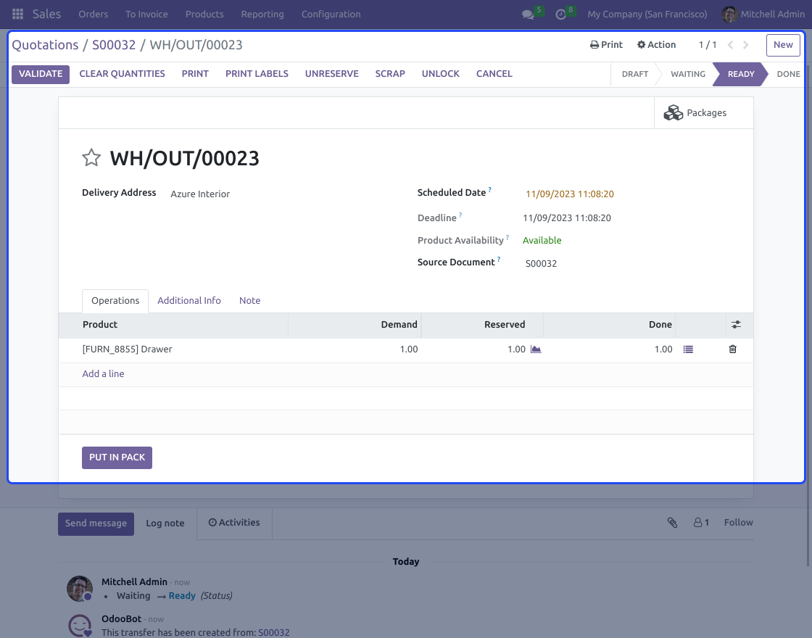
Task: Click the attachment paperclip icon
Action: [672, 523]
